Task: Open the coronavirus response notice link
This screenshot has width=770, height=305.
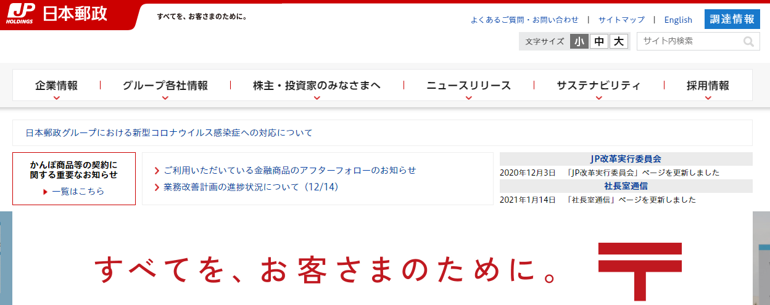Action: (x=169, y=132)
